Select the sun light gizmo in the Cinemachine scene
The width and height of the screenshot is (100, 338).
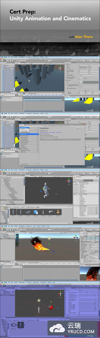coord(39,300)
